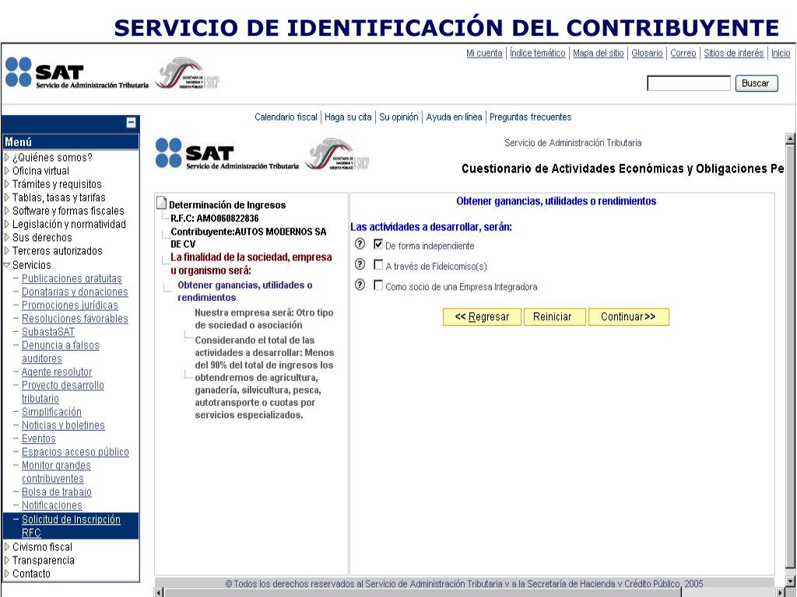
Task: Select Determinación de Ingresos tree root
Action: coord(227,205)
